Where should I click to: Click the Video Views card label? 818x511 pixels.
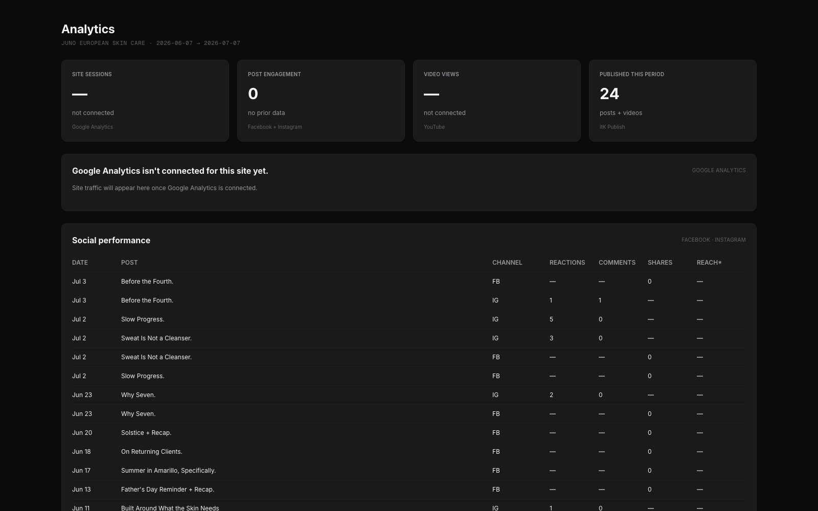[x=441, y=74]
